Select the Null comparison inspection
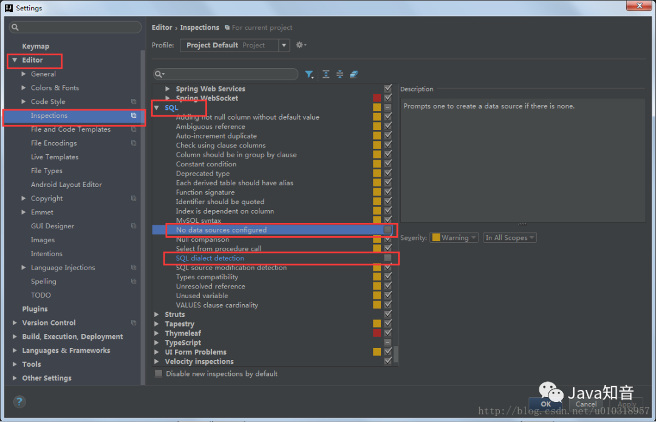The width and height of the screenshot is (656, 422). point(202,239)
